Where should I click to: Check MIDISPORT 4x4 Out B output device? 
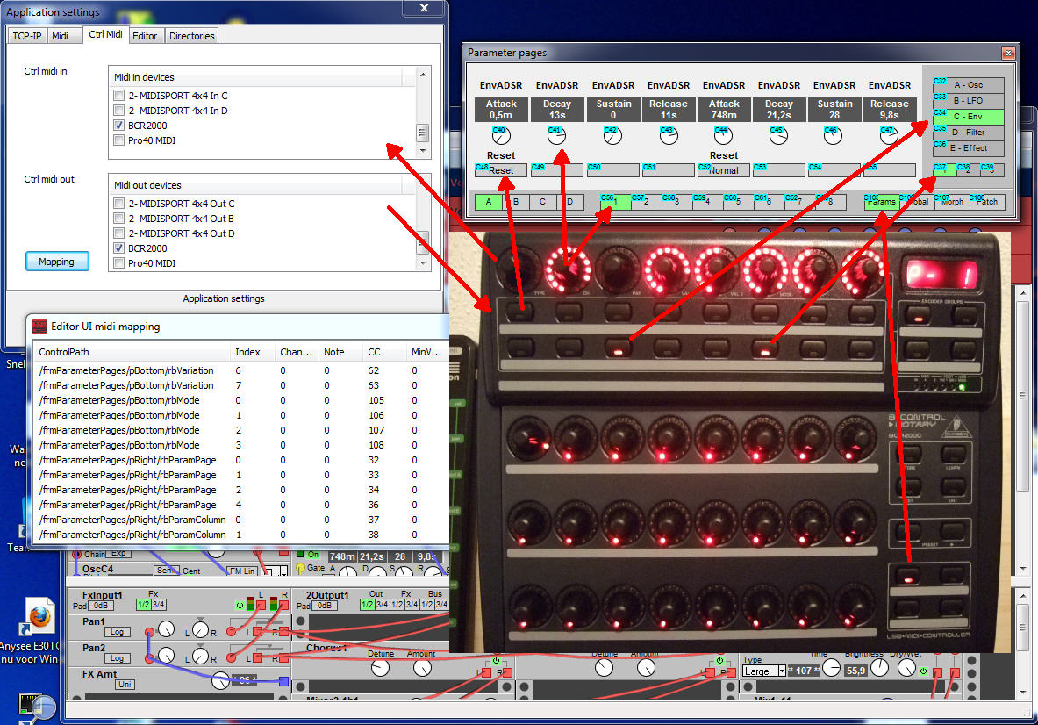coord(119,219)
